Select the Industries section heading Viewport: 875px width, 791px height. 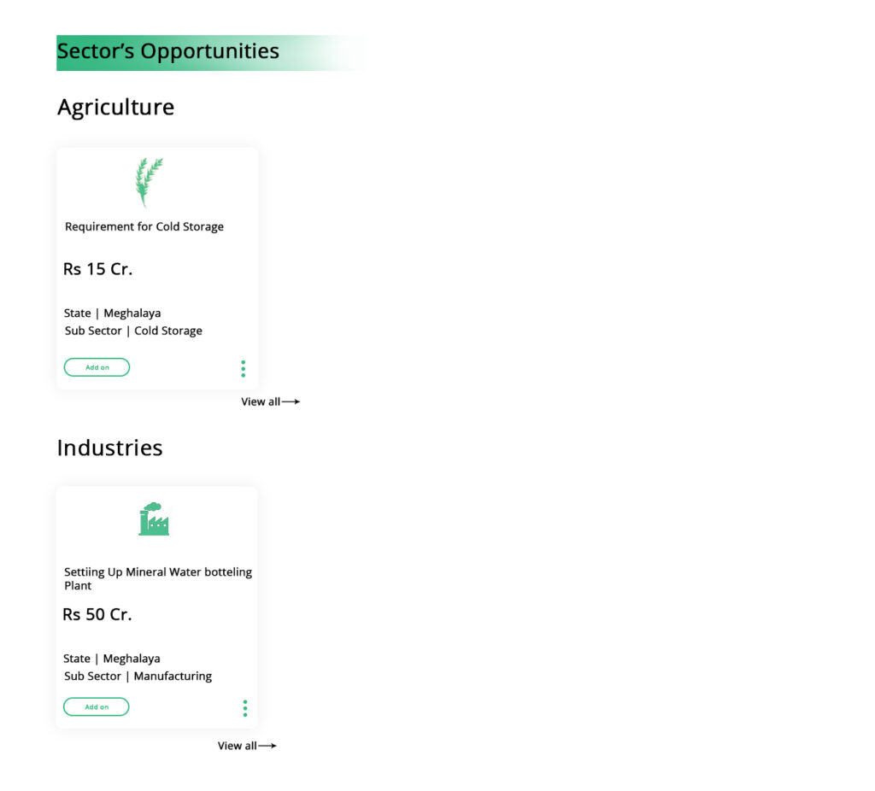tap(109, 448)
